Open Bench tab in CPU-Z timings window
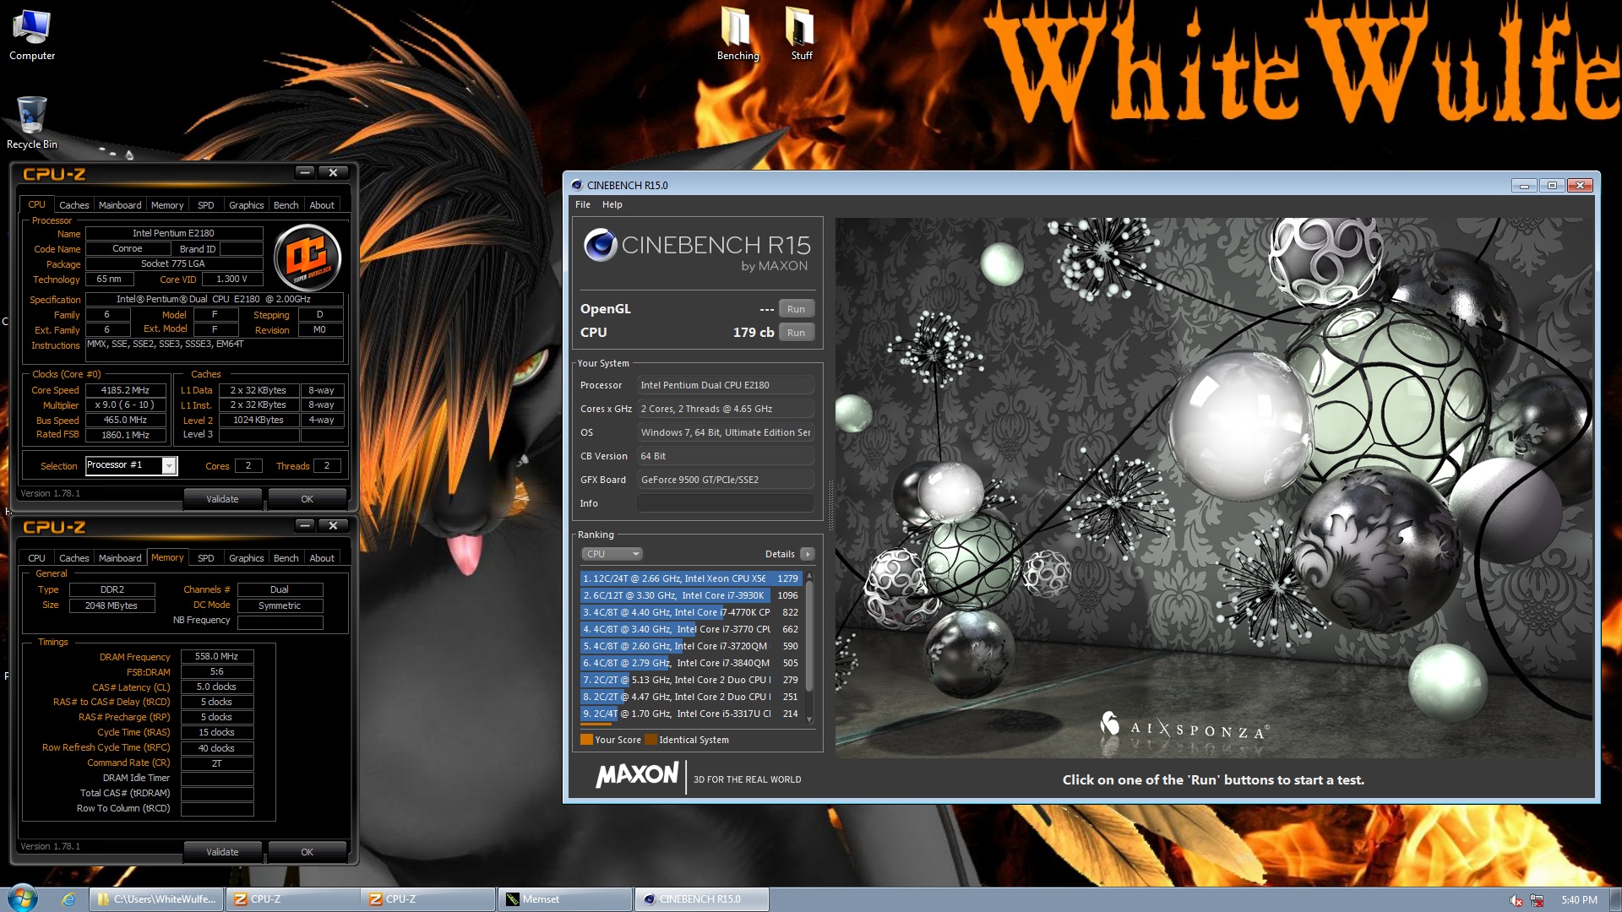Image resolution: width=1622 pixels, height=912 pixels. pyautogui.click(x=286, y=558)
